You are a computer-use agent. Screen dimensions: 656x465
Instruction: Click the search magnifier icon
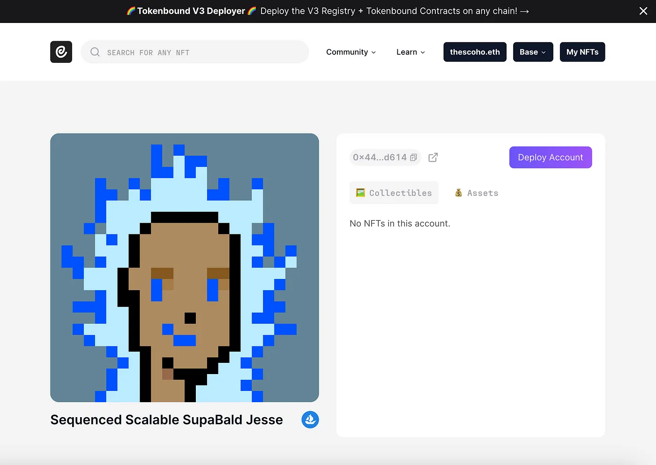(x=95, y=52)
